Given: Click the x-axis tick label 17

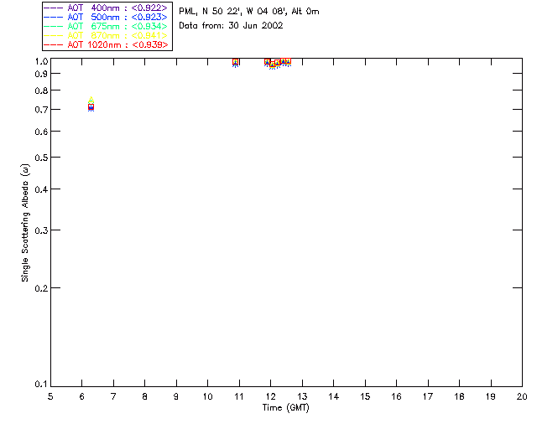Looking at the screenshot, I should coord(428,396).
